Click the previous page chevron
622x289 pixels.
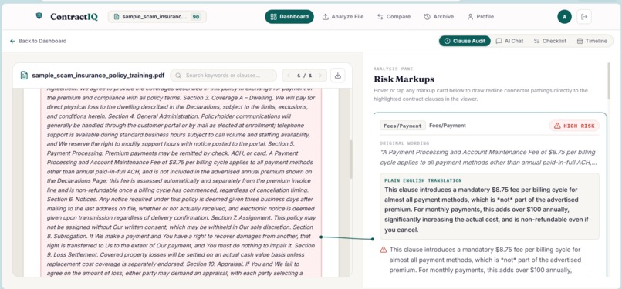click(x=289, y=76)
